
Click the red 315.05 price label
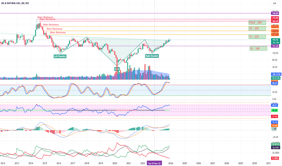275,18
